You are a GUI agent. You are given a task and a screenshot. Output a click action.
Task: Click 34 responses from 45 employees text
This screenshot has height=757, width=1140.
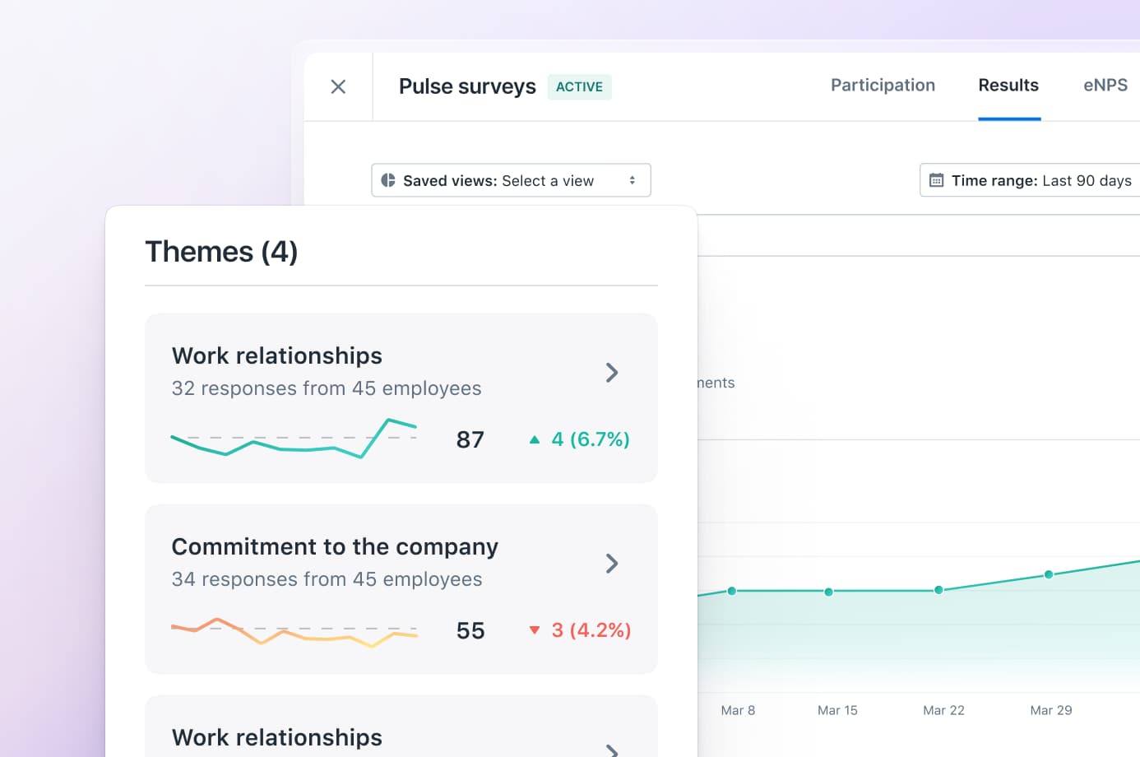[327, 579]
